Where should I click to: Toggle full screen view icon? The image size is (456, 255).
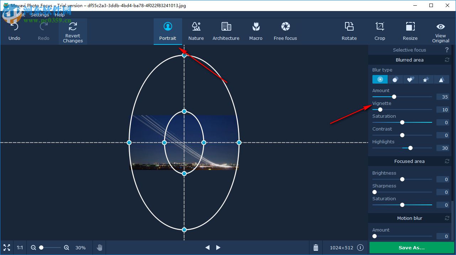[x=6, y=248]
